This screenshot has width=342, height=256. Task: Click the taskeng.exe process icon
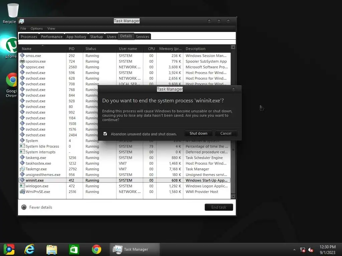coord(22,157)
